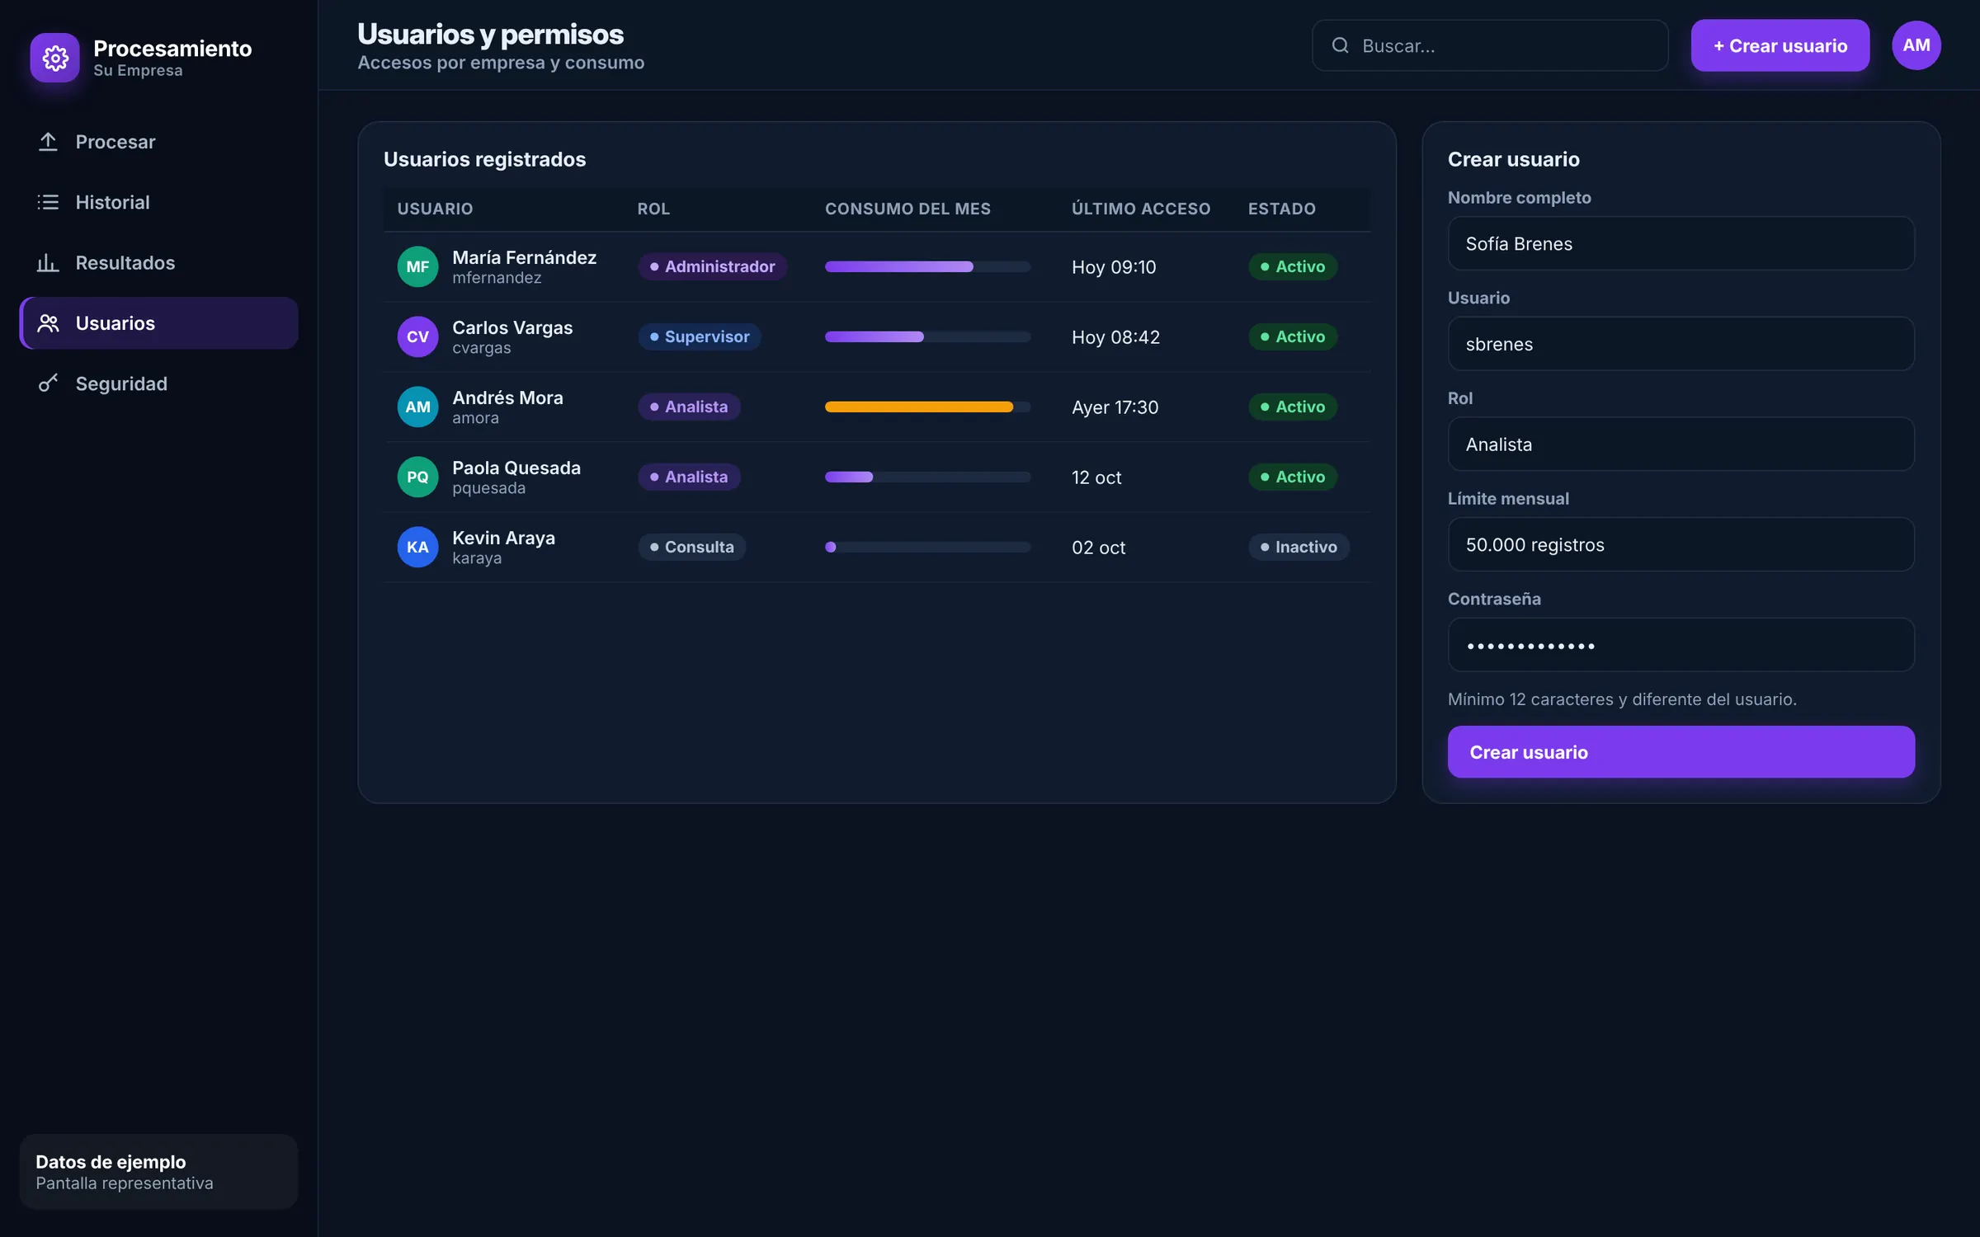Click Andrés Mora's AM avatar in table
This screenshot has height=1237, width=1980.
[417, 407]
